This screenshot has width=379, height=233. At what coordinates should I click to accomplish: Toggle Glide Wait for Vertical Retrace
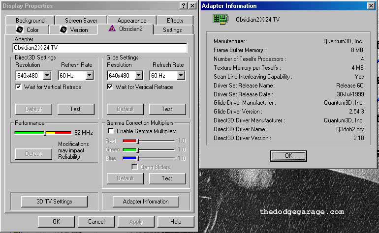click(x=110, y=87)
